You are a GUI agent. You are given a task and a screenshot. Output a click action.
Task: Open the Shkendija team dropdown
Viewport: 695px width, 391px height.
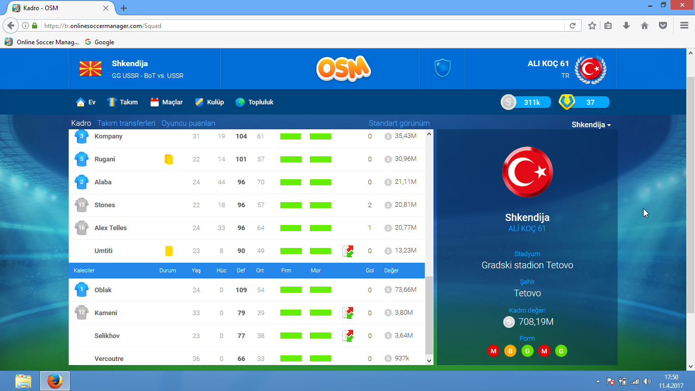(591, 125)
